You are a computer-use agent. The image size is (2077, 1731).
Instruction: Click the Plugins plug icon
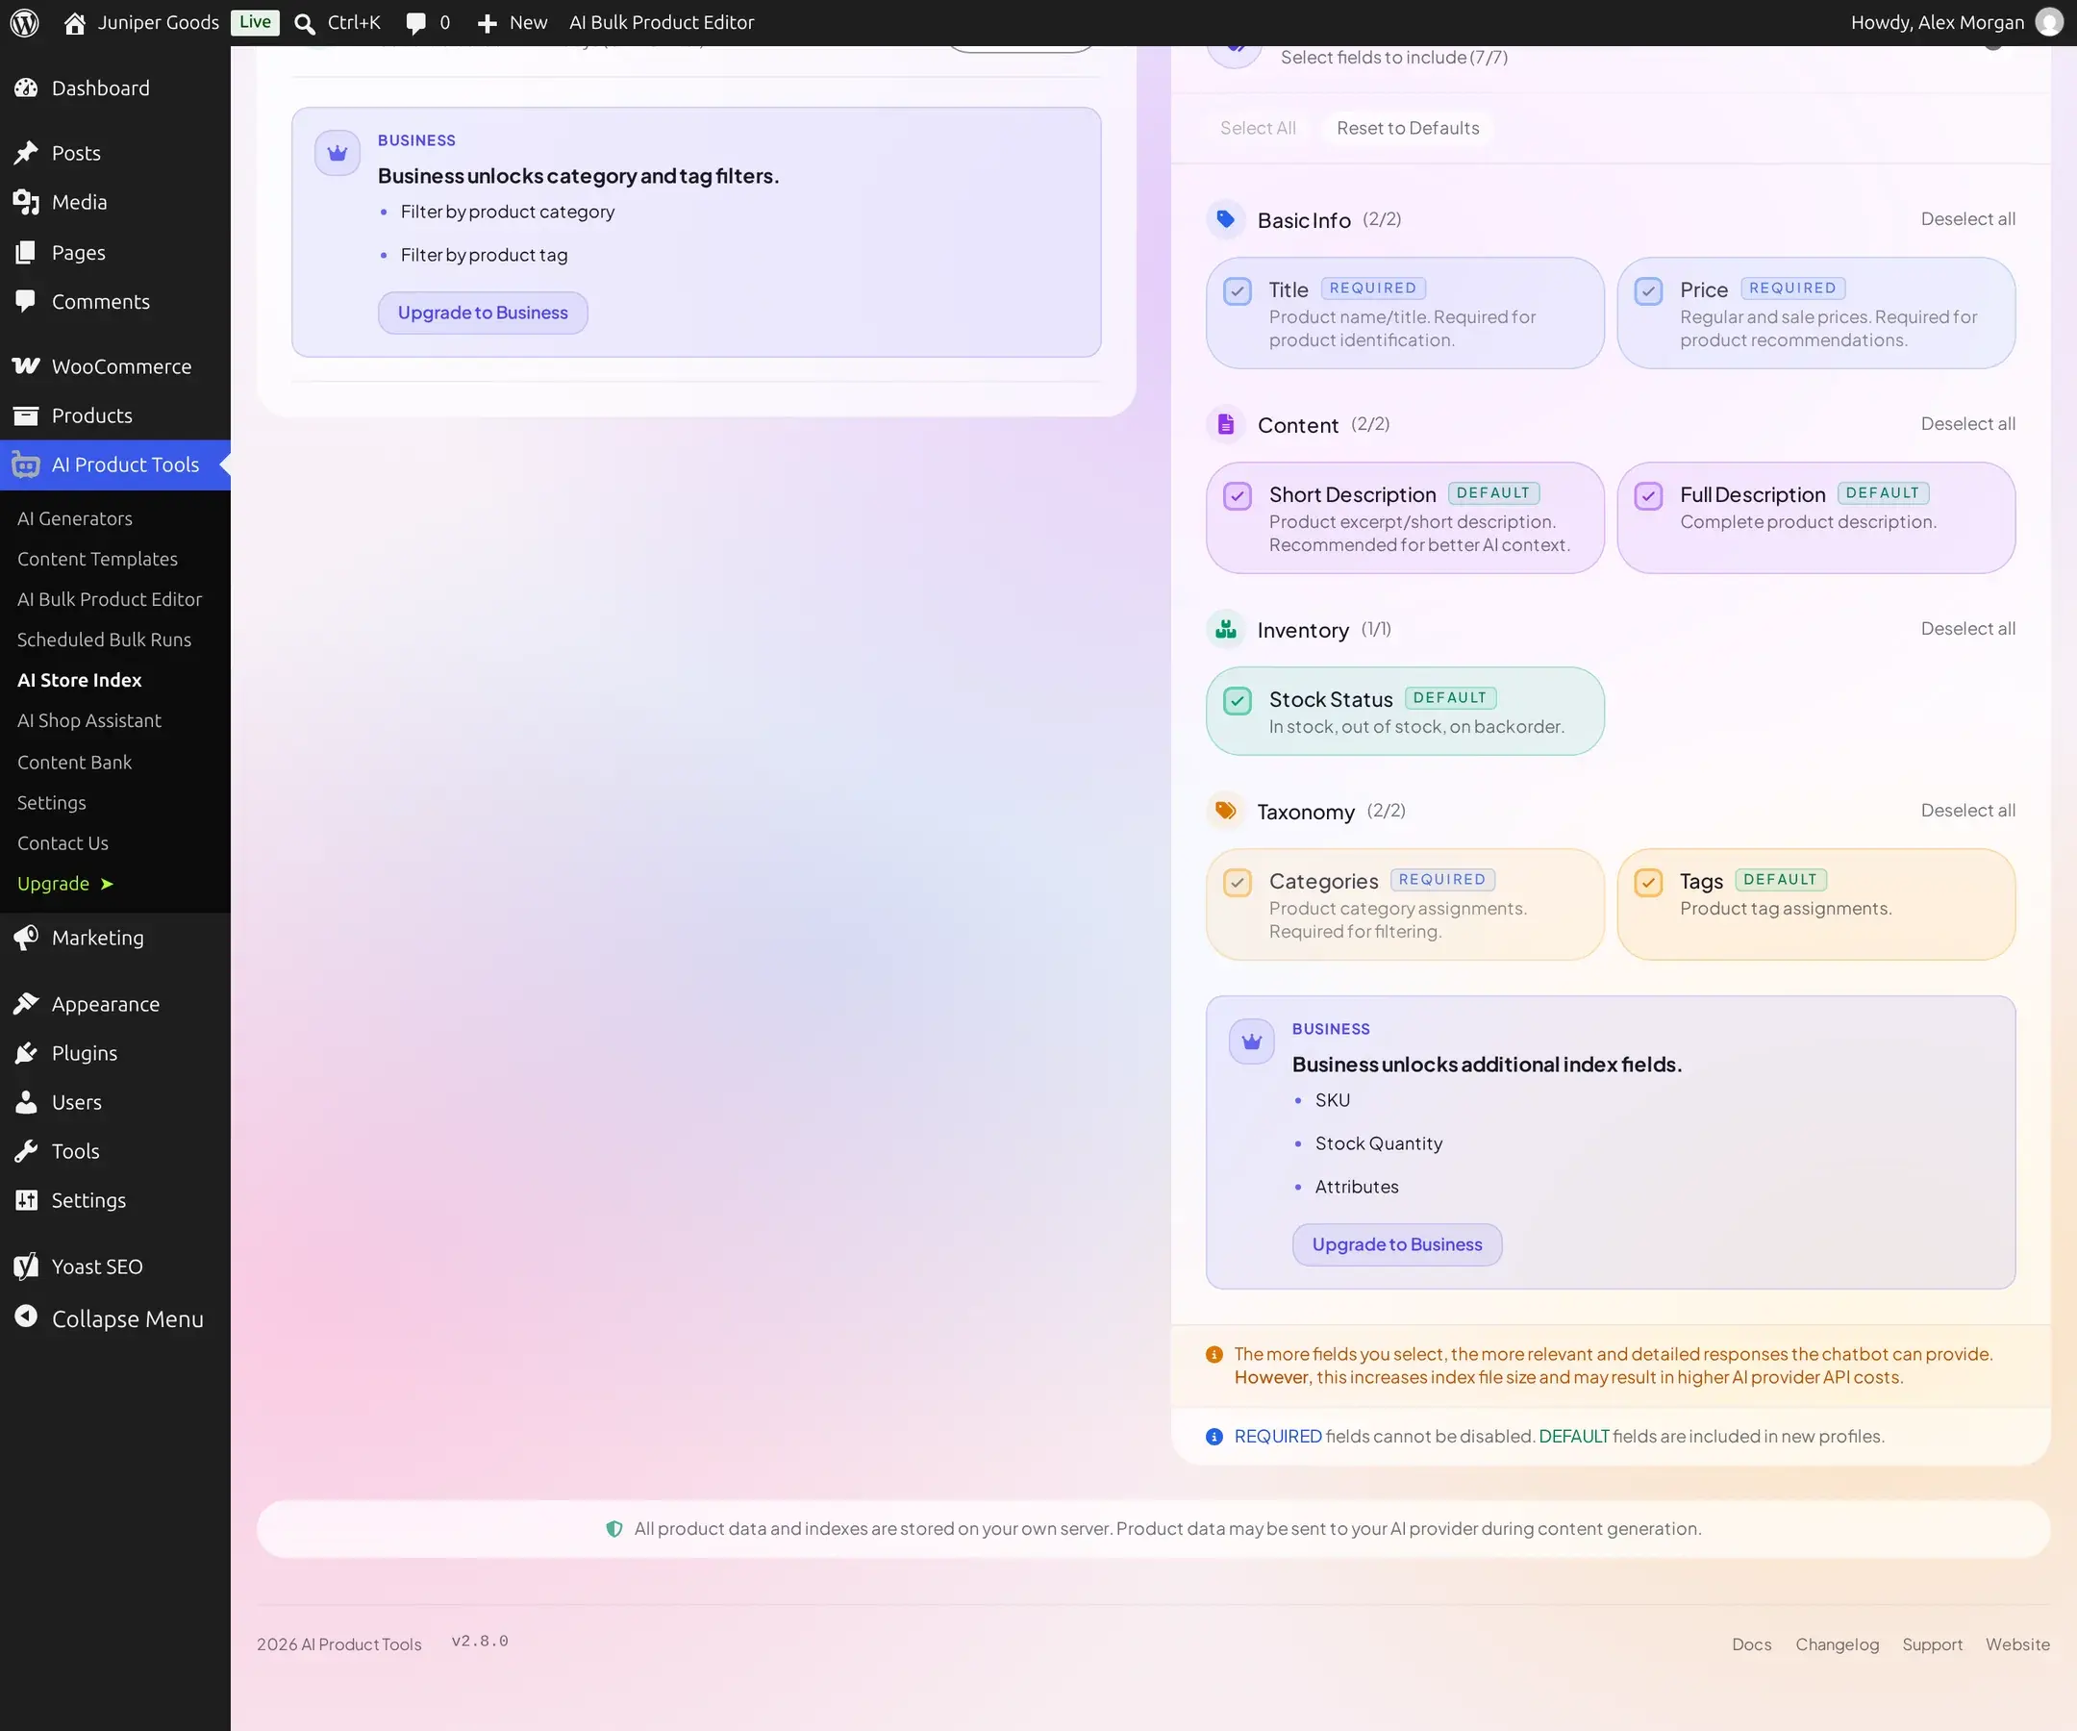(26, 1052)
